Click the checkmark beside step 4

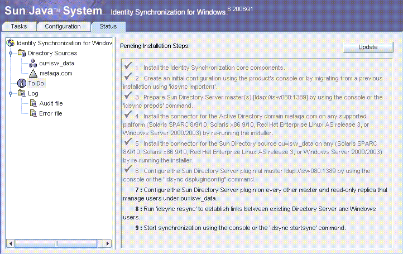(x=128, y=114)
